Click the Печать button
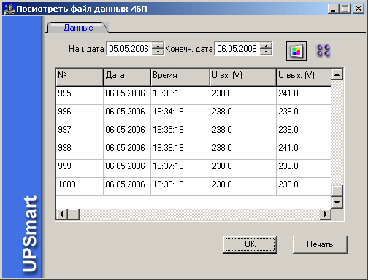368x280 pixels. pyautogui.click(x=320, y=244)
